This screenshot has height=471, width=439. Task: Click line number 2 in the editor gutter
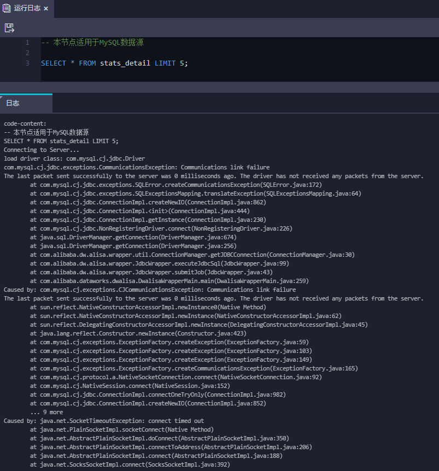(x=27, y=53)
